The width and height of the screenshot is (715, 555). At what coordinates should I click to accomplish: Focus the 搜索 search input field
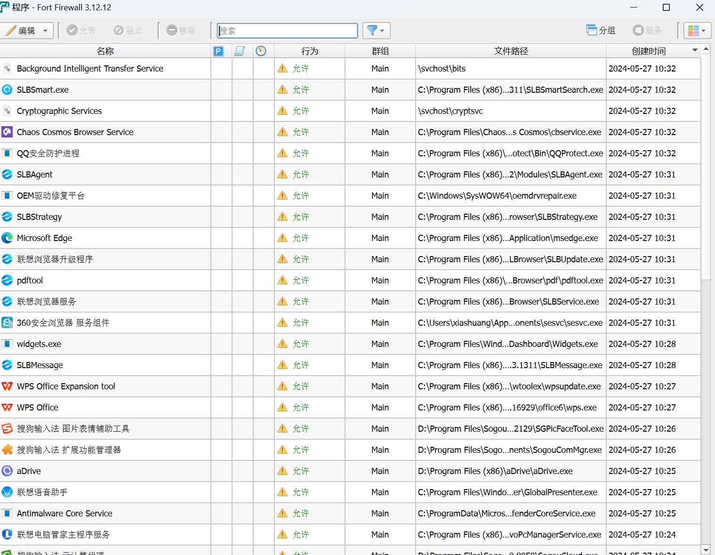click(x=287, y=31)
